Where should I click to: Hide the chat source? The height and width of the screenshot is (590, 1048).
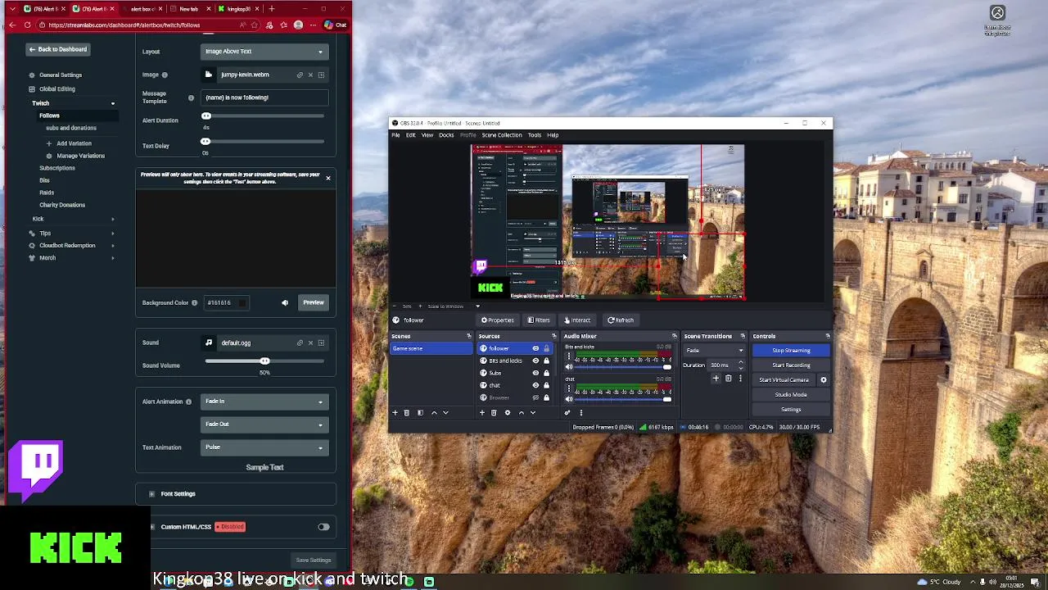coord(535,385)
